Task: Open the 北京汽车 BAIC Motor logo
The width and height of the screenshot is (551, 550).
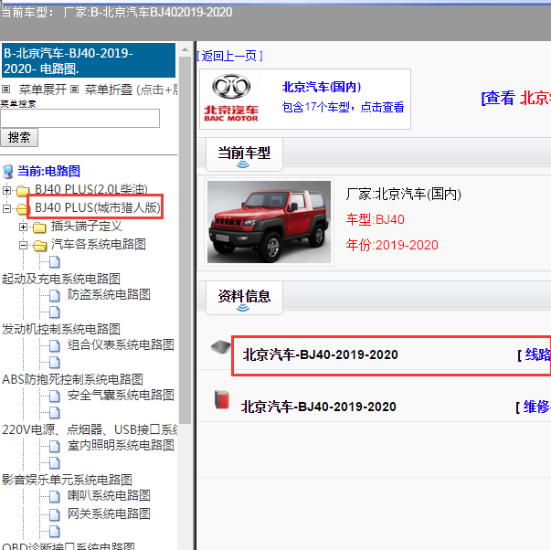Action: point(231,98)
